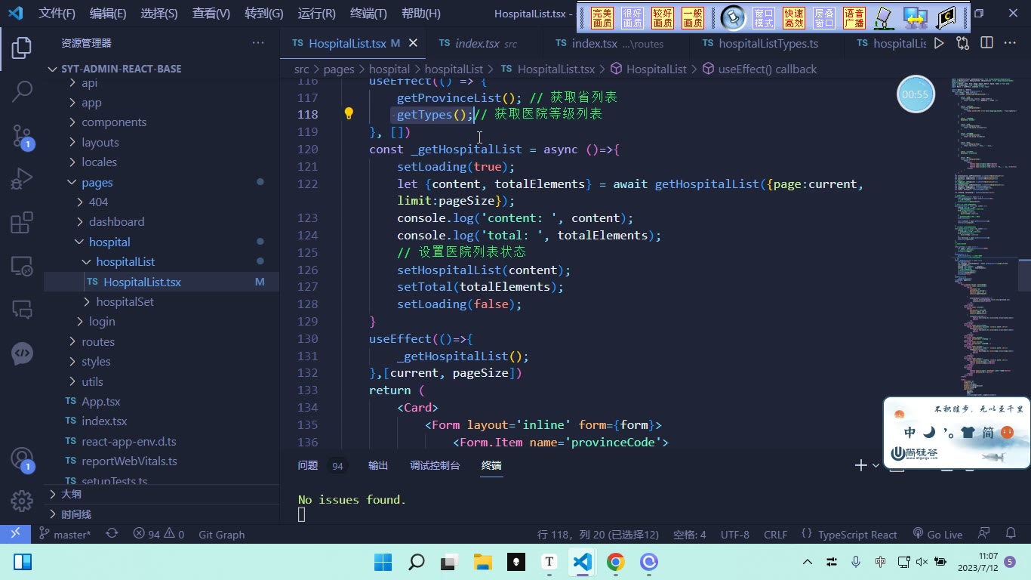
Task: Open the terminal launch profile dropdown arrow
Action: click(876, 465)
